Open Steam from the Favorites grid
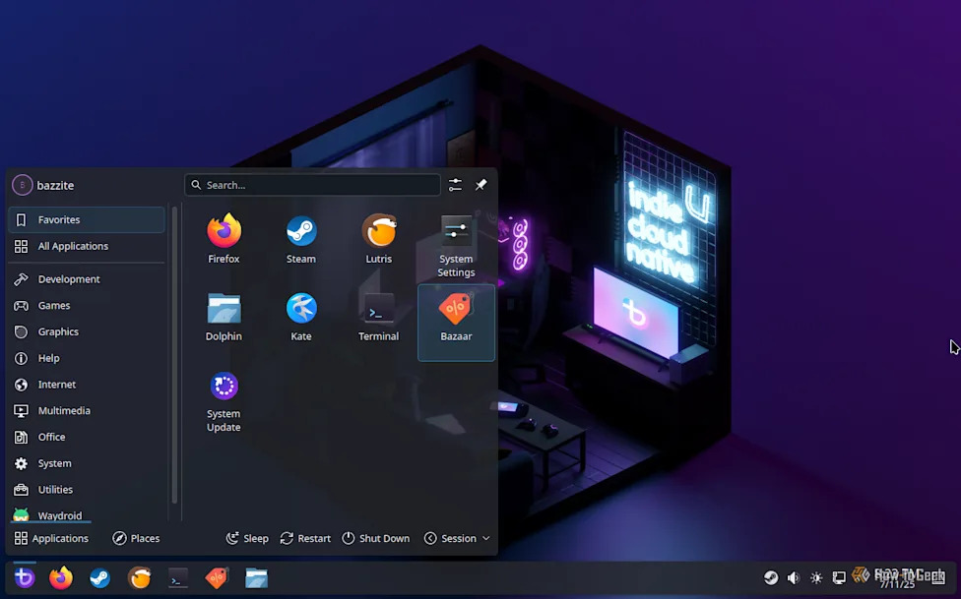This screenshot has width=961, height=599. pos(301,239)
